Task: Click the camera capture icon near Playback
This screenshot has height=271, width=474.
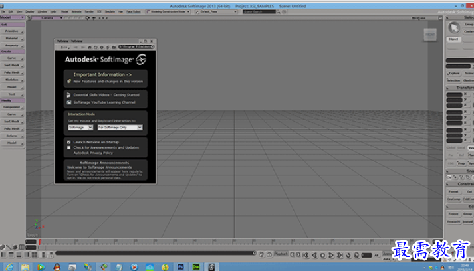Action: point(269,254)
